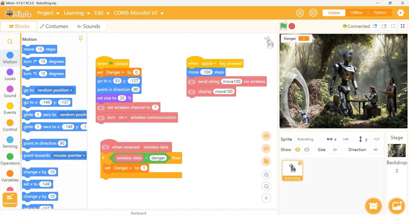This screenshot has height=215, width=409.
Task: Open the space key dropdown in block
Action: pyautogui.click(x=209, y=64)
